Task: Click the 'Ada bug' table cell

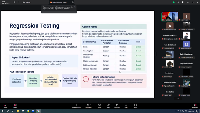Action: click(x=106, y=56)
